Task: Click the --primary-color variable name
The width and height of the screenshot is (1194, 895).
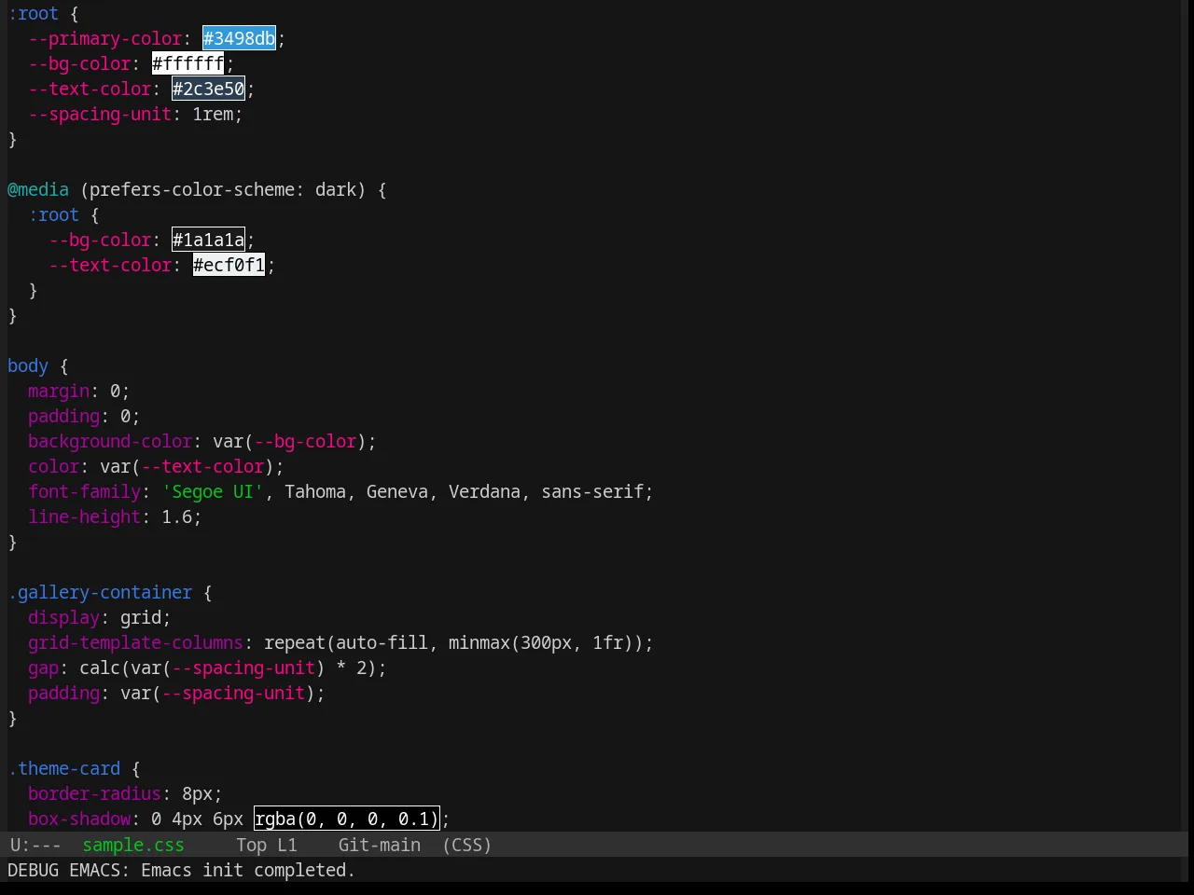Action: [x=104, y=38]
